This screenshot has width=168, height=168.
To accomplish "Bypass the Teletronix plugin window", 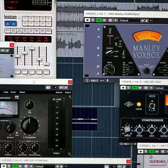I will [140, 151].
